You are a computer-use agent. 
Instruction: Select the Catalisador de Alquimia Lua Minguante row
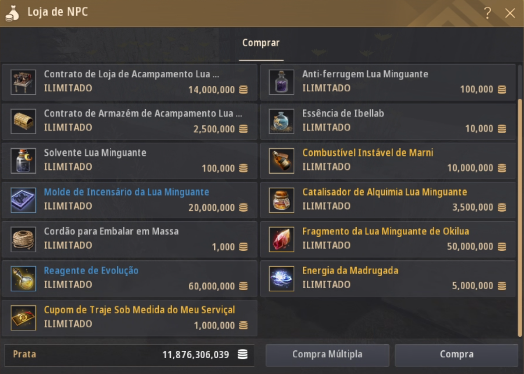388,200
